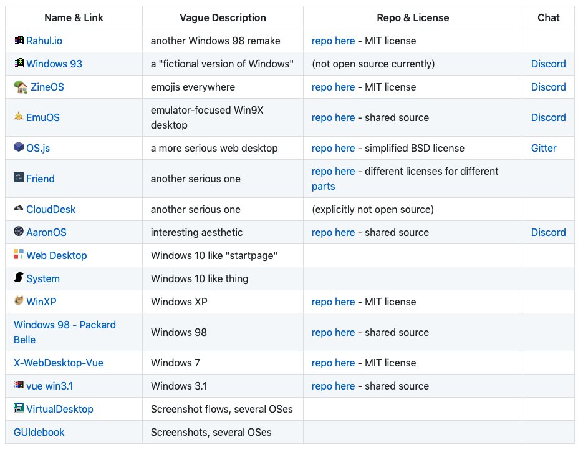This screenshot has height=452, width=578.
Task: Click the text 'emojis everywhere'
Action: 193,87
